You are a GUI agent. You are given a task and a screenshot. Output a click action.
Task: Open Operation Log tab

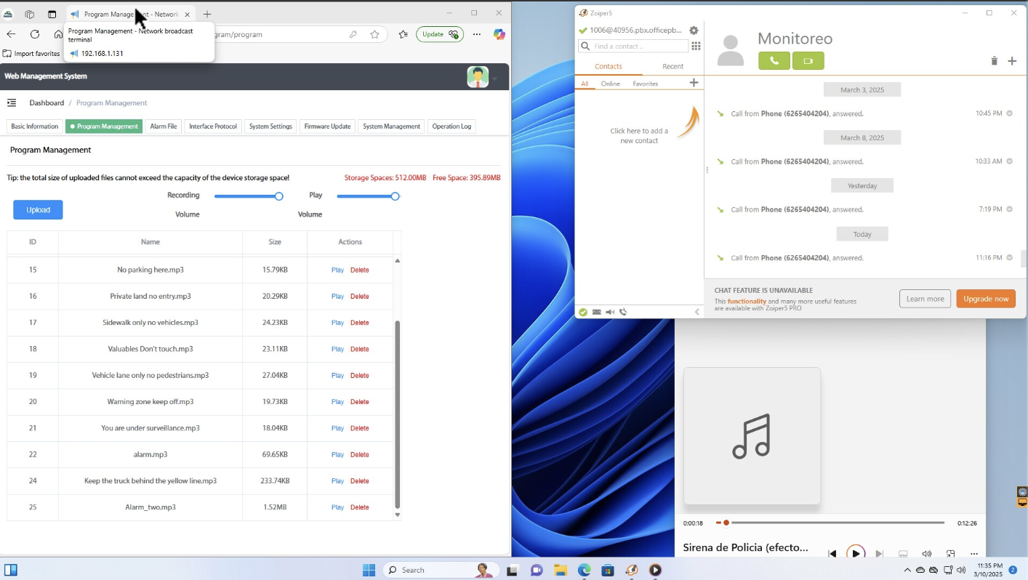point(451,126)
